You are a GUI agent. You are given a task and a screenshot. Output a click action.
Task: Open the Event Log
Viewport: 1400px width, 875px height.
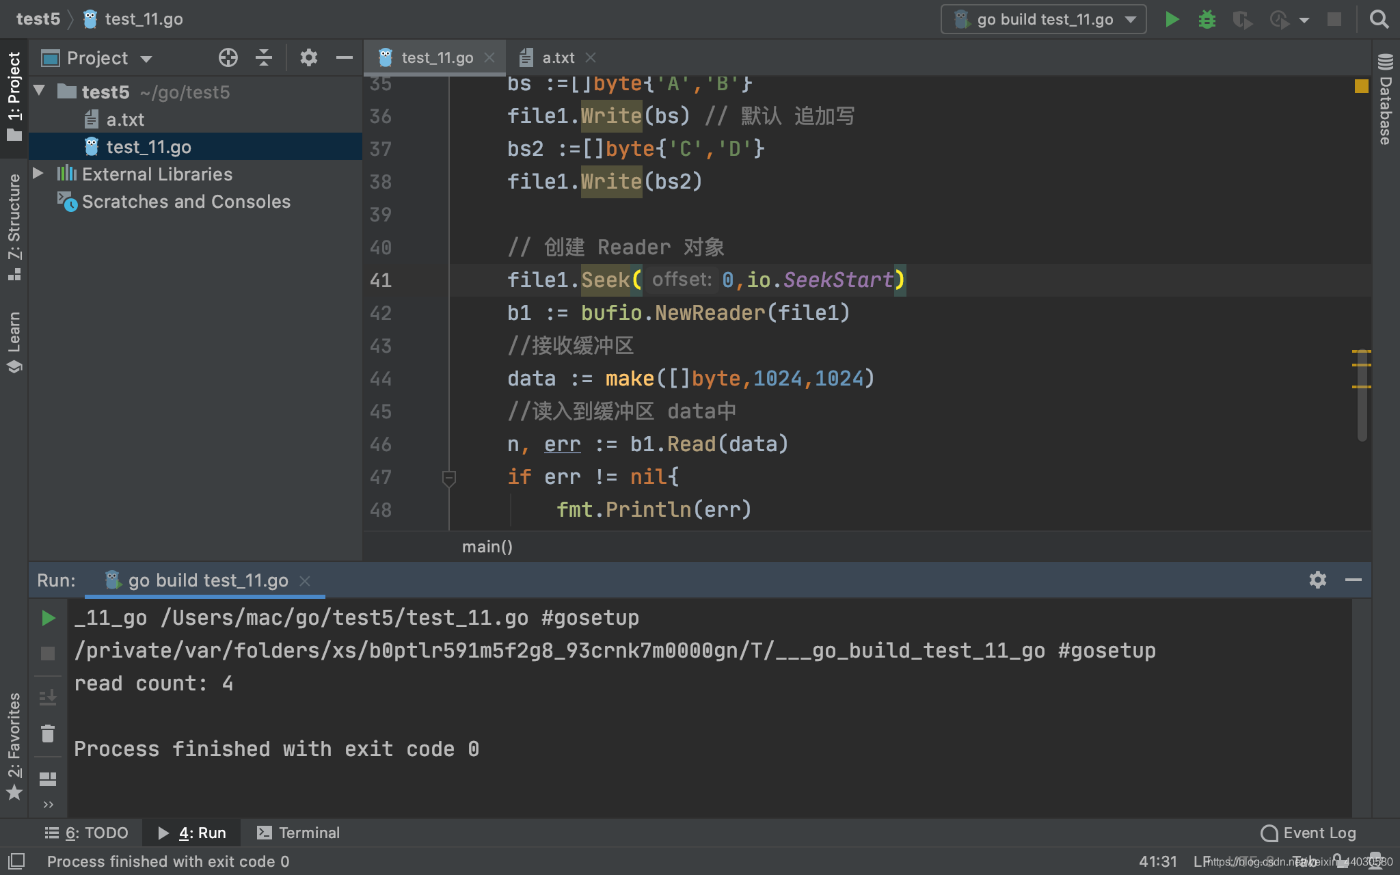coord(1308,833)
